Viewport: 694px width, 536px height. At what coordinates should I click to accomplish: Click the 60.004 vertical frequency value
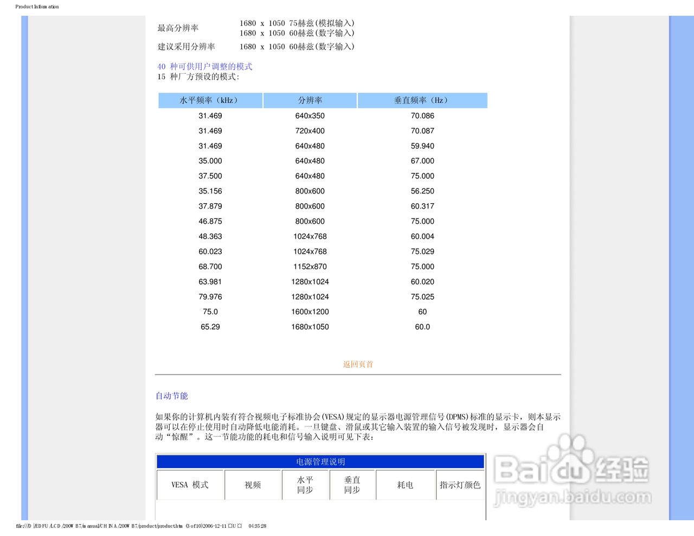[x=422, y=237]
